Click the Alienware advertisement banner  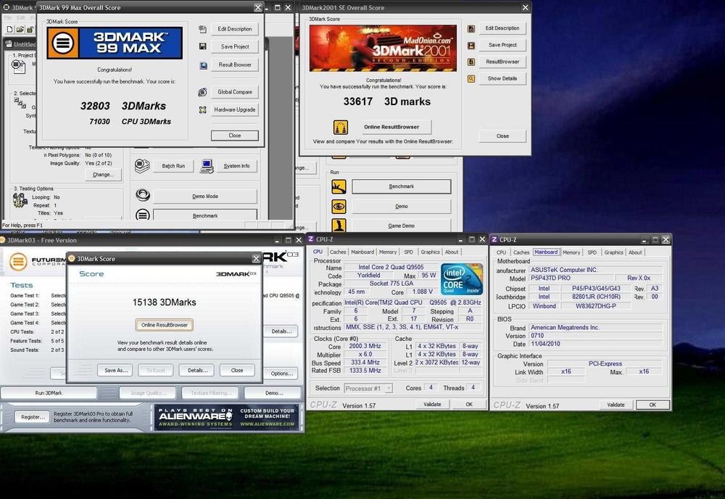click(226, 417)
